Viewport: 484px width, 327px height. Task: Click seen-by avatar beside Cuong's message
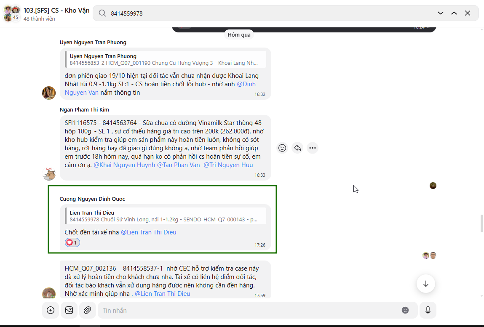pos(433,186)
